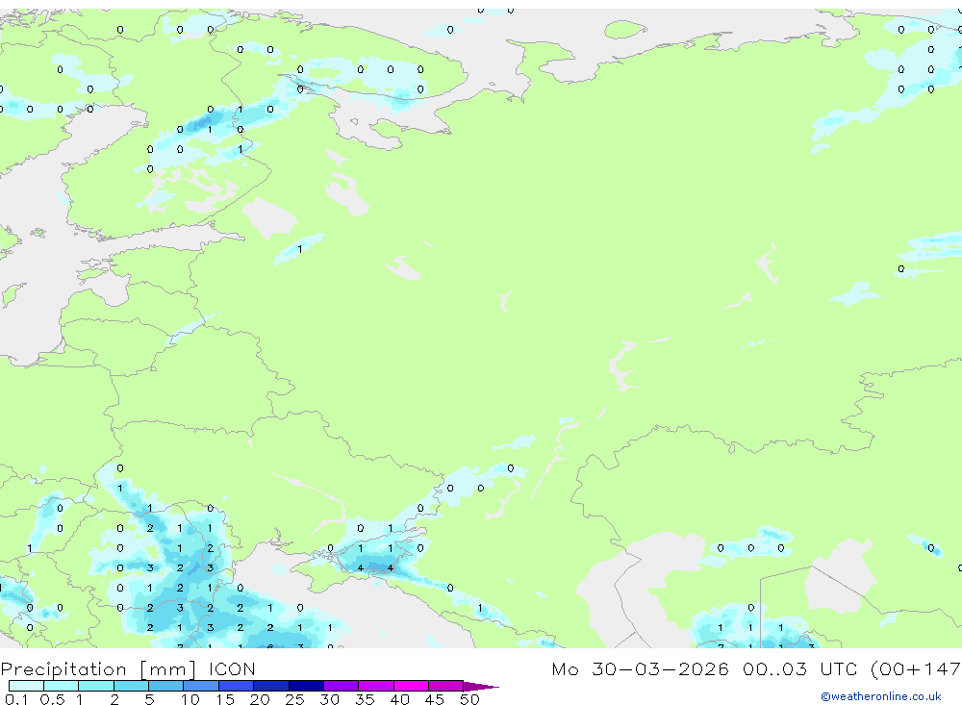Select the 40–45 mm magenta legend swatch
The height and width of the screenshot is (705, 962).
pos(411,686)
